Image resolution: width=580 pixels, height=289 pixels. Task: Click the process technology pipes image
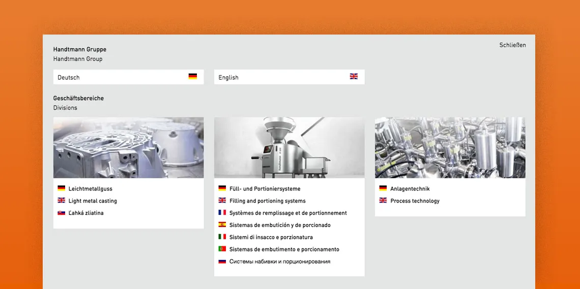(x=450, y=148)
